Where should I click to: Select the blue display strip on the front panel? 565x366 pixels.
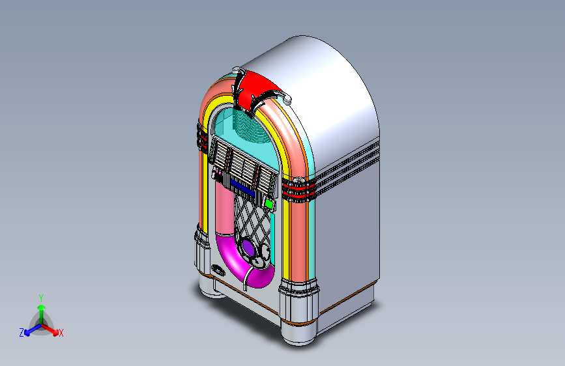coord(242,188)
